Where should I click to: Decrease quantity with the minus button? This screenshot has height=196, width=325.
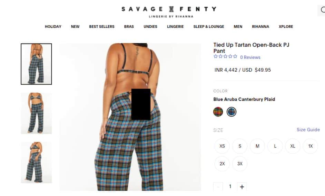(x=218, y=187)
